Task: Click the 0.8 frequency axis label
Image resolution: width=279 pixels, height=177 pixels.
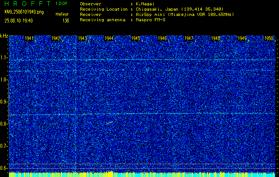Action: tap(4, 124)
